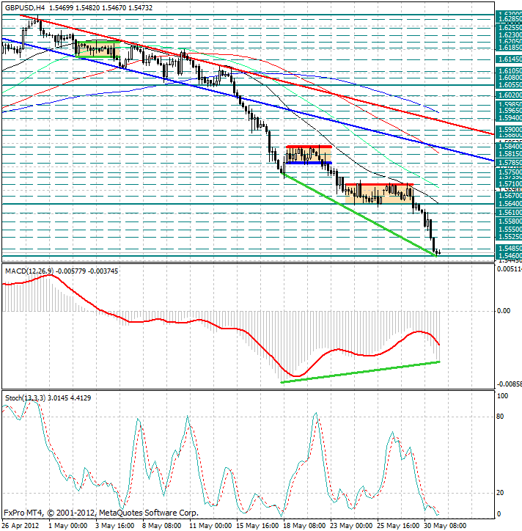Select the orange consolidation box near 23-25 May
The width and height of the screenshot is (522, 531).
click(379, 194)
